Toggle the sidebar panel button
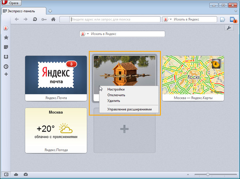240x179 pixels. (6, 174)
